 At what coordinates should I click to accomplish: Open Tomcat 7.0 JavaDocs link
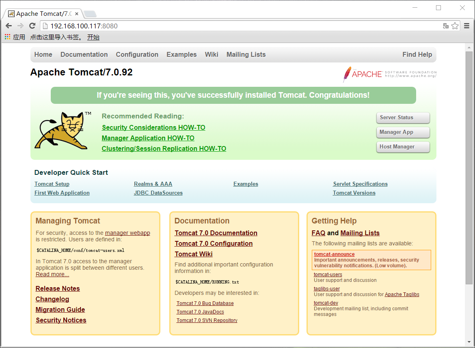[x=200, y=311]
